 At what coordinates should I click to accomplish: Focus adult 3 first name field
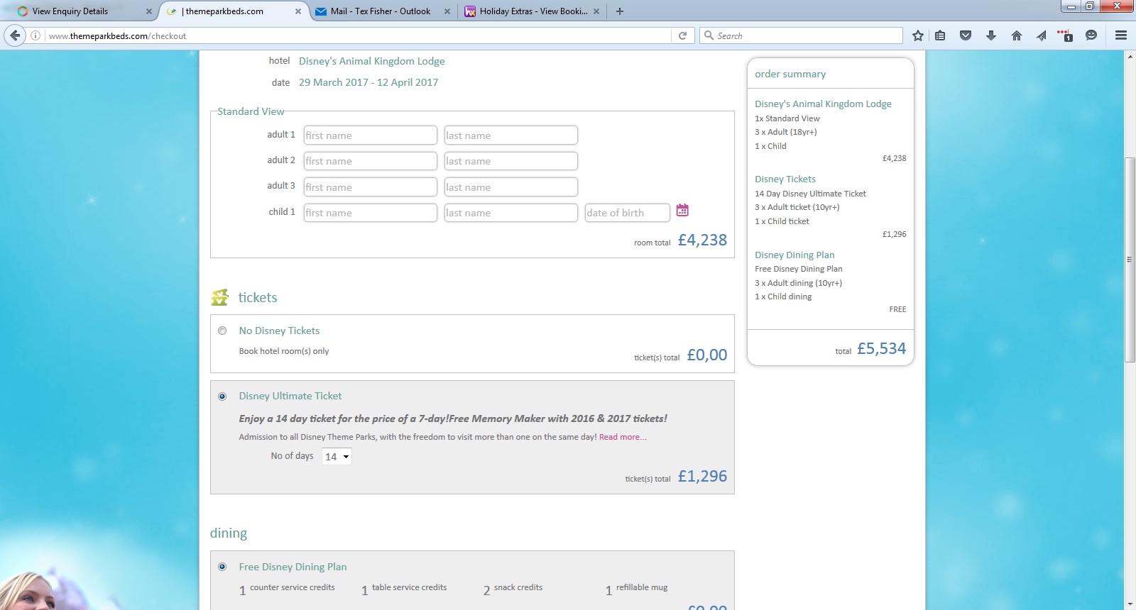tap(370, 187)
